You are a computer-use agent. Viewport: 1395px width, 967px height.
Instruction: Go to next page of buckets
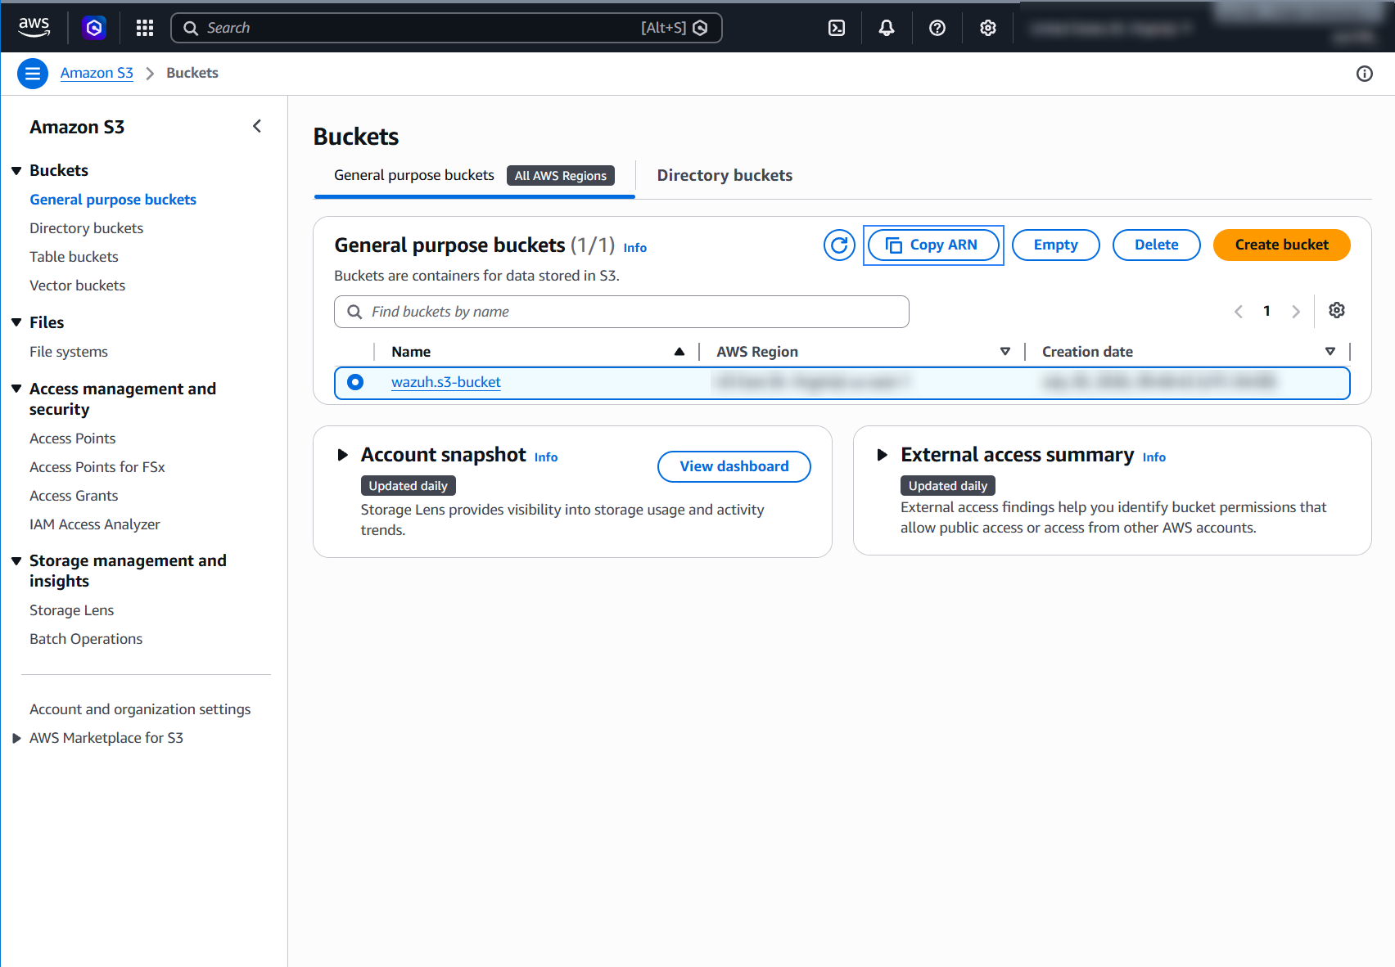(x=1296, y=311)
